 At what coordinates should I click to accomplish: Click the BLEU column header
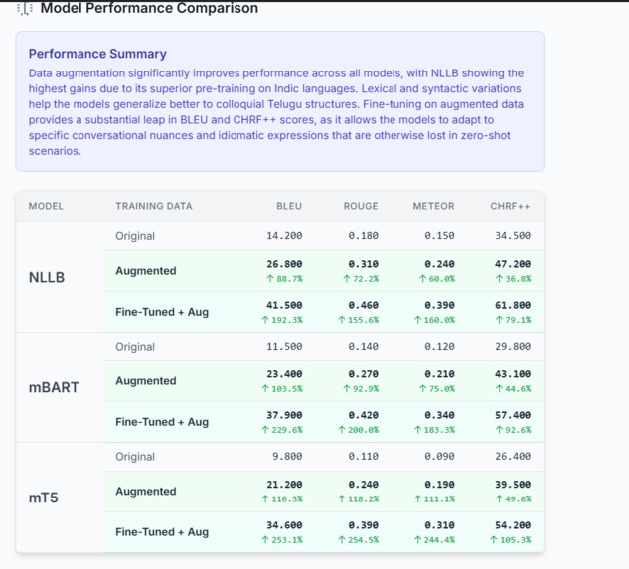pos(289,206)
